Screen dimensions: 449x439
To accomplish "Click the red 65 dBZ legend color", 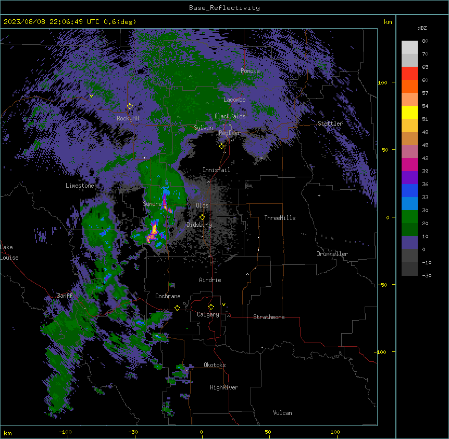I will 409,74.
